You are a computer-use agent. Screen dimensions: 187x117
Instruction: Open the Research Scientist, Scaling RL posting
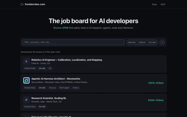49,98
